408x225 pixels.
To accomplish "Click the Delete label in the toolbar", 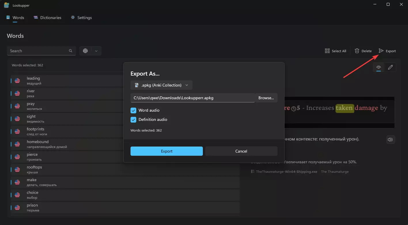I will coord(367,51).
